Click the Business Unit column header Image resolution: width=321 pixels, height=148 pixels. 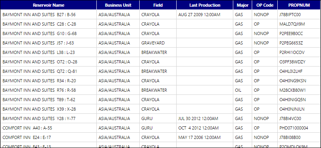click(118, 5)
